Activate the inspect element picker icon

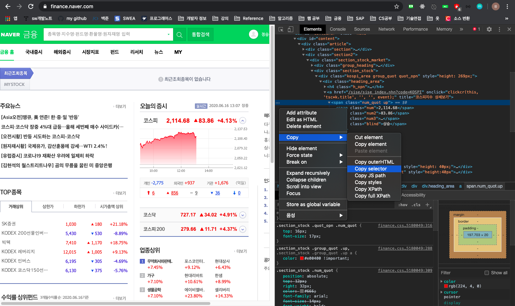(281, 29)
